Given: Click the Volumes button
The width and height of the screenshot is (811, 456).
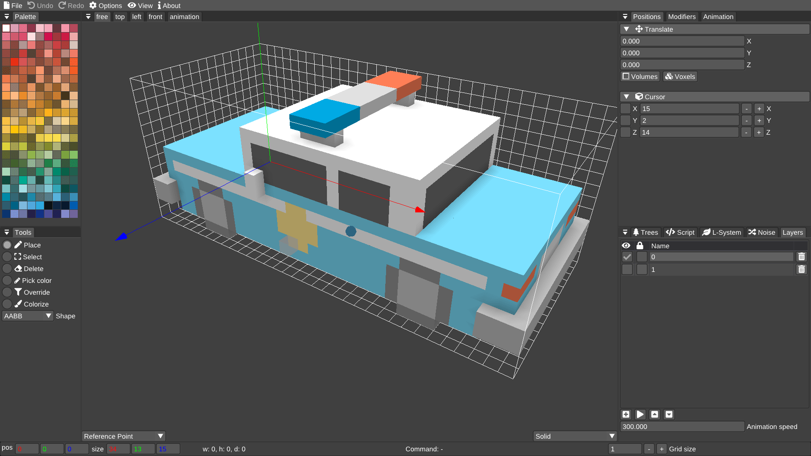Looking at the screenshot, I should [x=640, y=76].
